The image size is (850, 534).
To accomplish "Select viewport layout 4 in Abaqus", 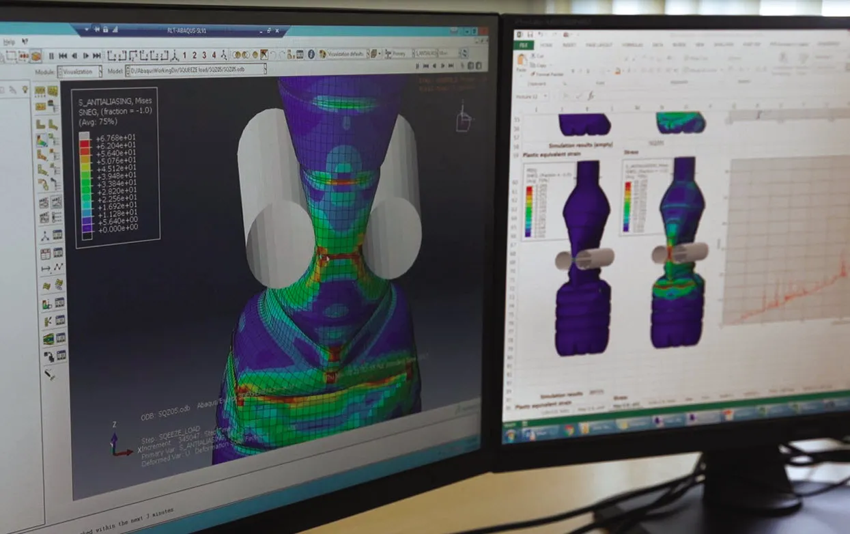I will (213, 55).
